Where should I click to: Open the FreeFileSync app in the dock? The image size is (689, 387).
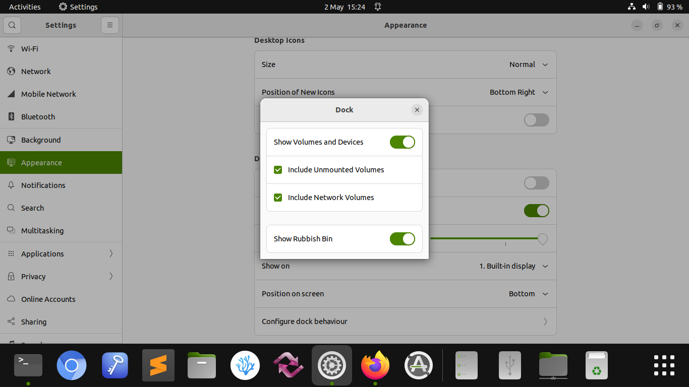point(288,365)
